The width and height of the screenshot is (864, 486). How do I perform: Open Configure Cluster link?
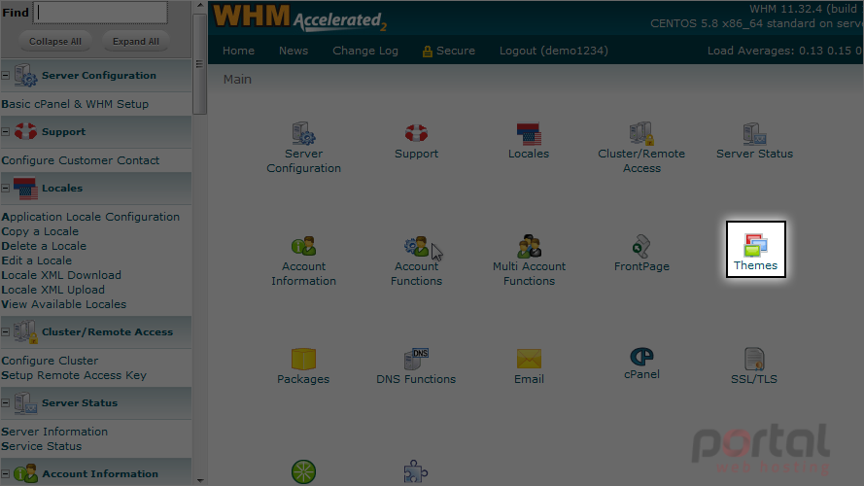[x=50, y=361]
